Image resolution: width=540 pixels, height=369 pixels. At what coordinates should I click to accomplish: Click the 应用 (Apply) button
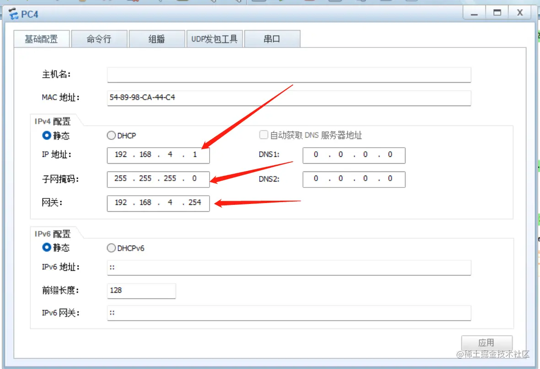pyautogui.click(x=487, y=342)
